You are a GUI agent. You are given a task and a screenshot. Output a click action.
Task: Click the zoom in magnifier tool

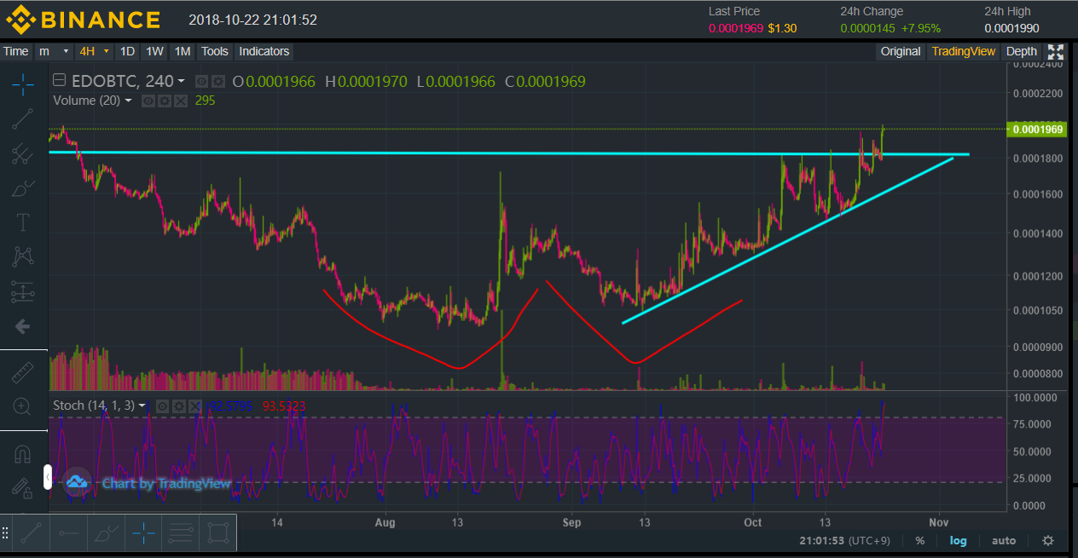tap(23, 406)
